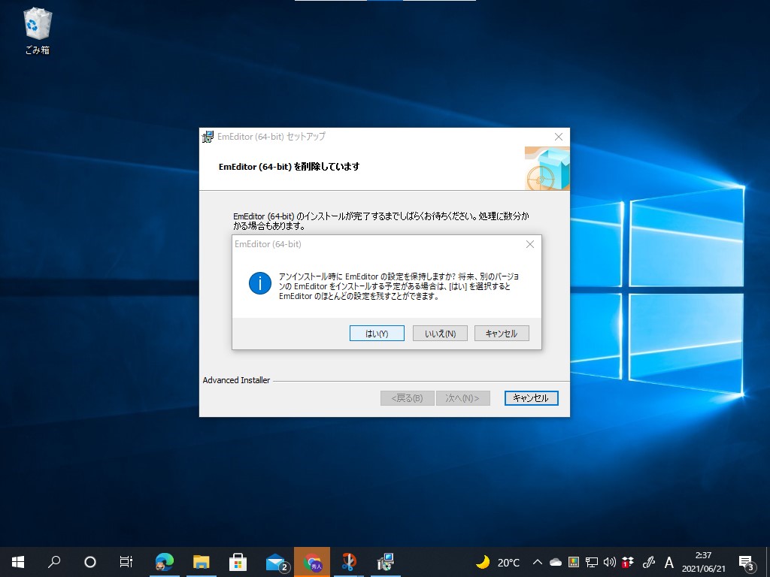Click the disabled 次へ(N) next button
This screenshot has height=577, width=770.
[462, 398]
